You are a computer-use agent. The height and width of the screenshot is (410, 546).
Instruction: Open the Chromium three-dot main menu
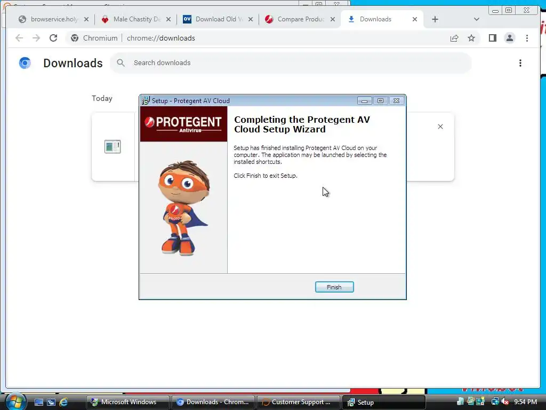[527, 38]
